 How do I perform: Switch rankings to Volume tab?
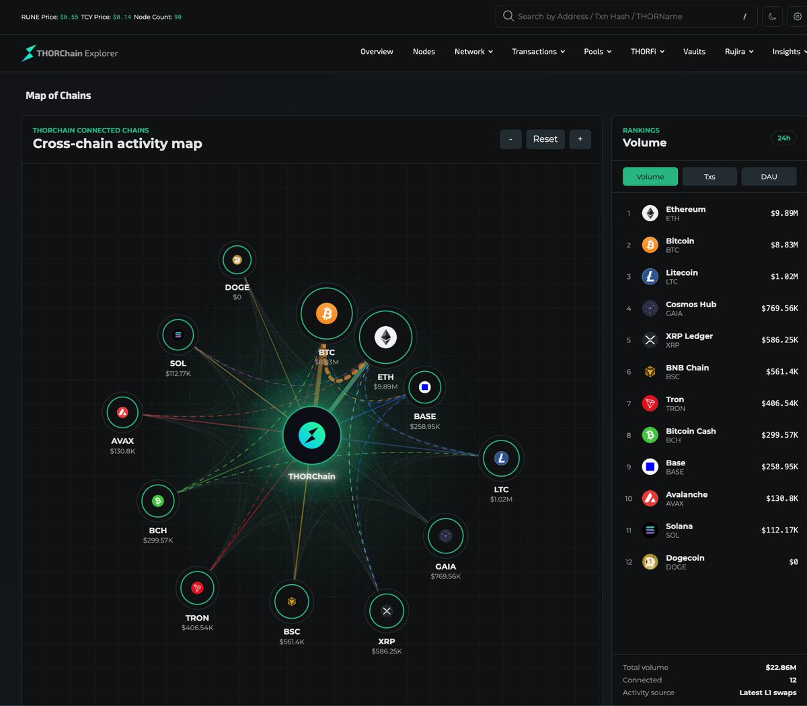tap(650, 177)
